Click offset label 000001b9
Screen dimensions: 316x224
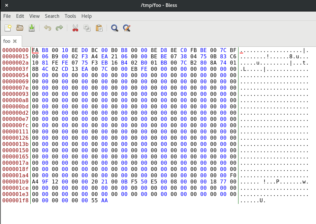(15, 182)
